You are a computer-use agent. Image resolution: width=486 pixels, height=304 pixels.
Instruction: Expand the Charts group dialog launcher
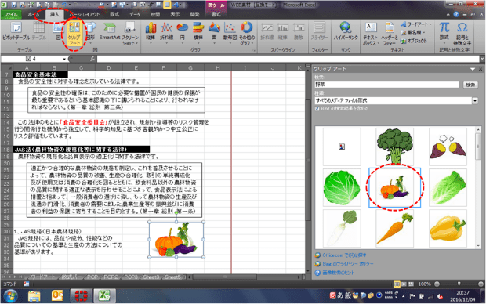(x=253, y=50)
